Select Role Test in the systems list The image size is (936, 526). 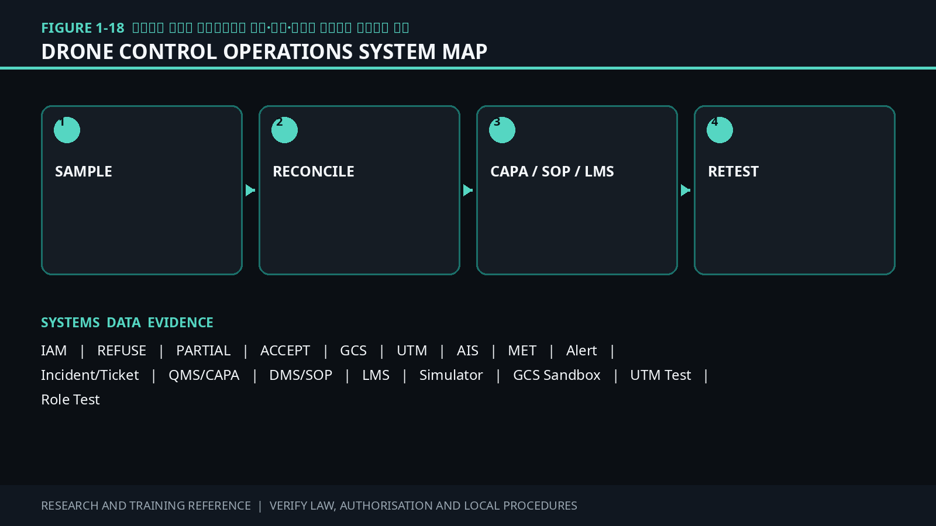click(70, 400)
